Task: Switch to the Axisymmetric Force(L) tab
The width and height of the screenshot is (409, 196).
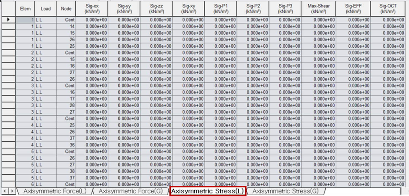Action: 55,191
